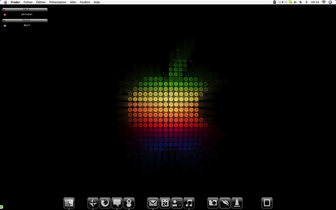Select contact Anthony in the list
Image resolution: width=336 pixels, height=210 pixels.
pos(27,14)
